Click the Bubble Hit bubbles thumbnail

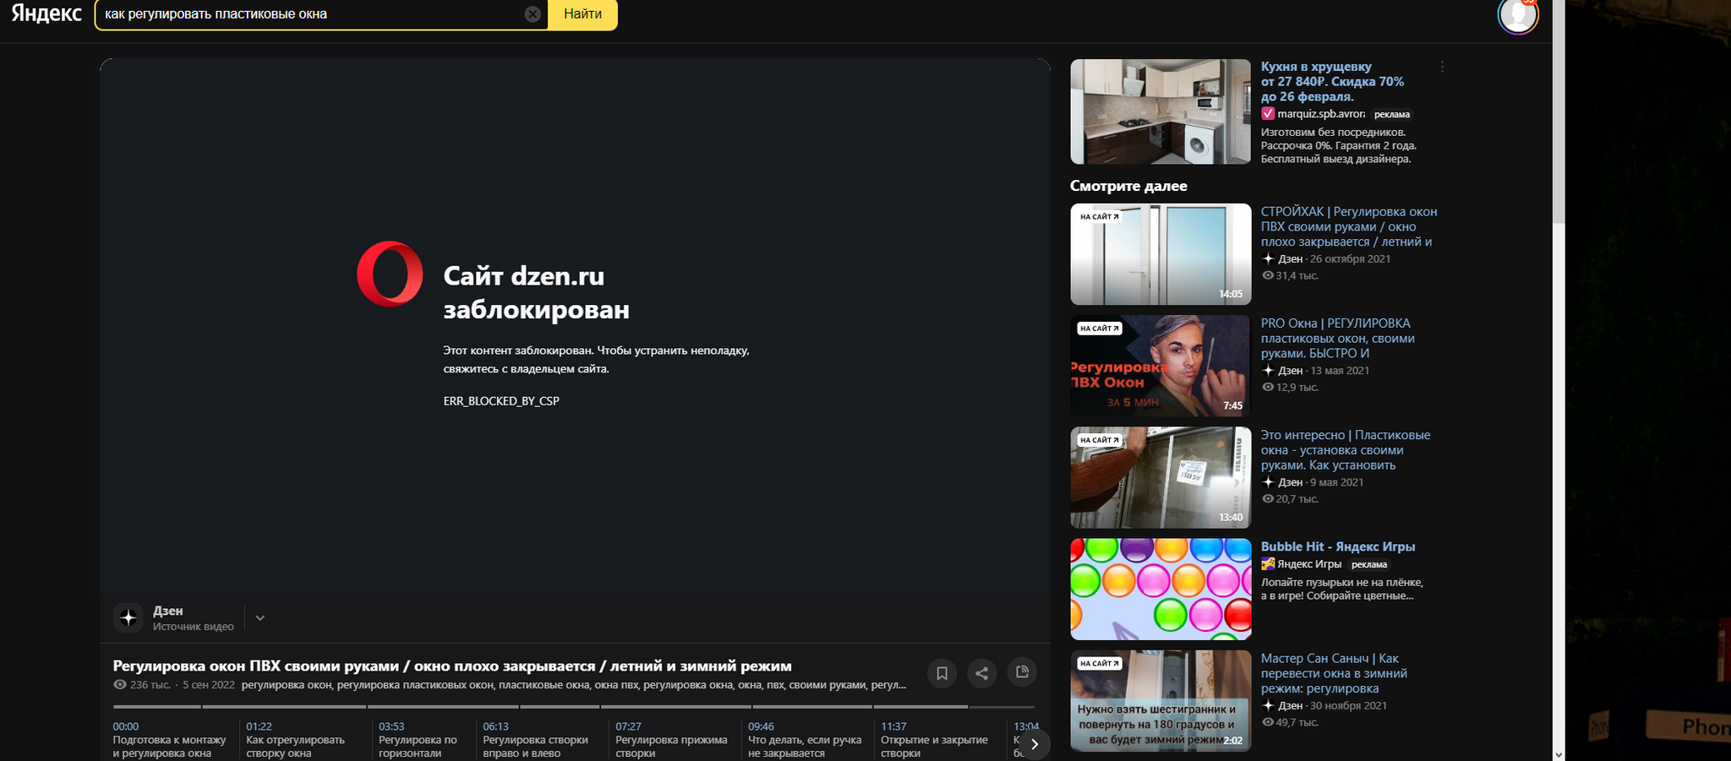pos(1160,589)
